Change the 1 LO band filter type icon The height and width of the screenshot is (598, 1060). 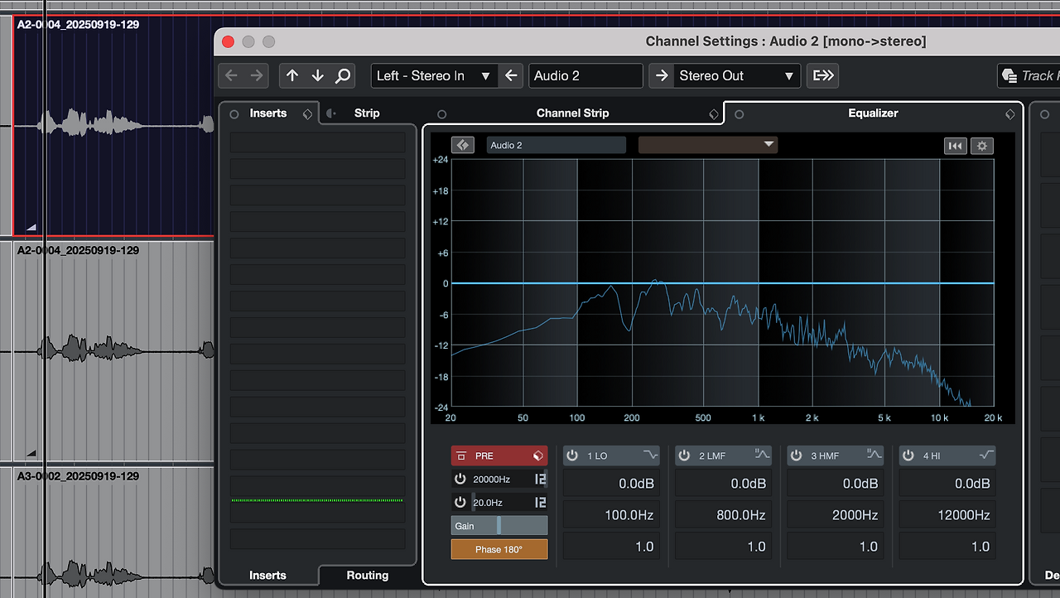click(650, 455)
